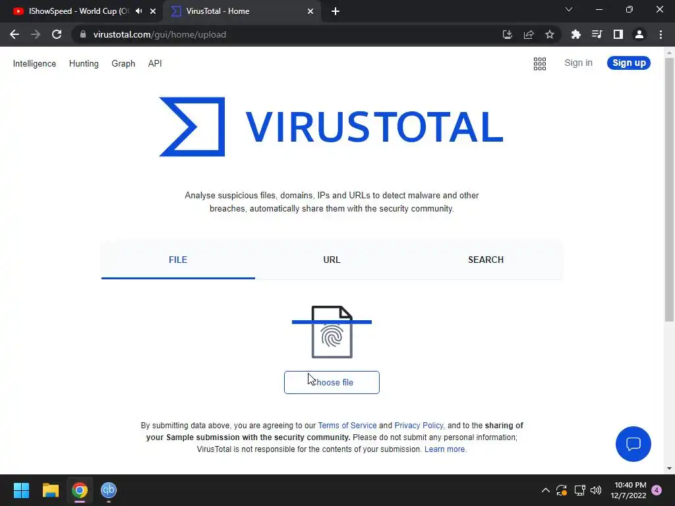Open the notification count badge
This screenshot has width=675, height=506.
point(657,490)
